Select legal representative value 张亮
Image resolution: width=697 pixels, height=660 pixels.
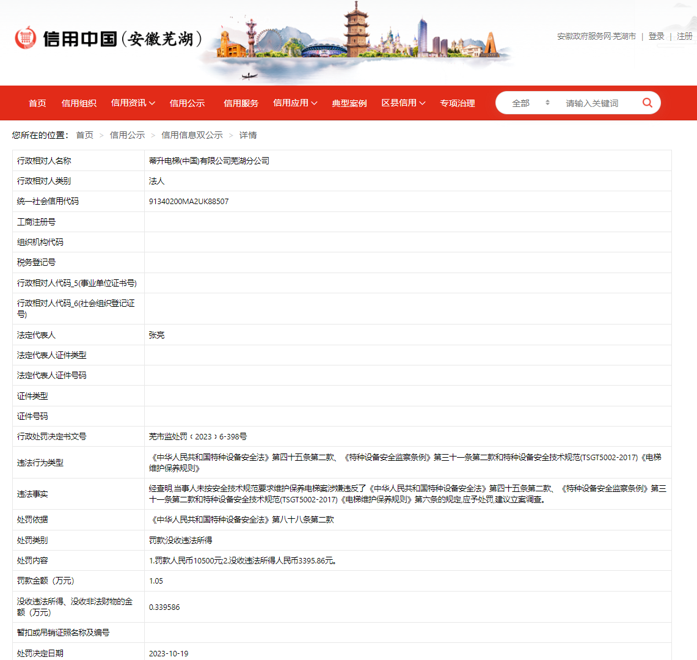pos(156,335)
